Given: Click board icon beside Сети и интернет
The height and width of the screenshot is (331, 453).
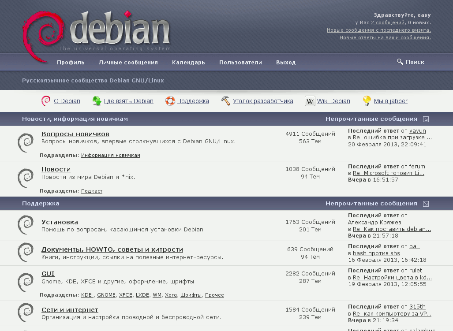Looking at the screenshot, I should coord(26,312).
